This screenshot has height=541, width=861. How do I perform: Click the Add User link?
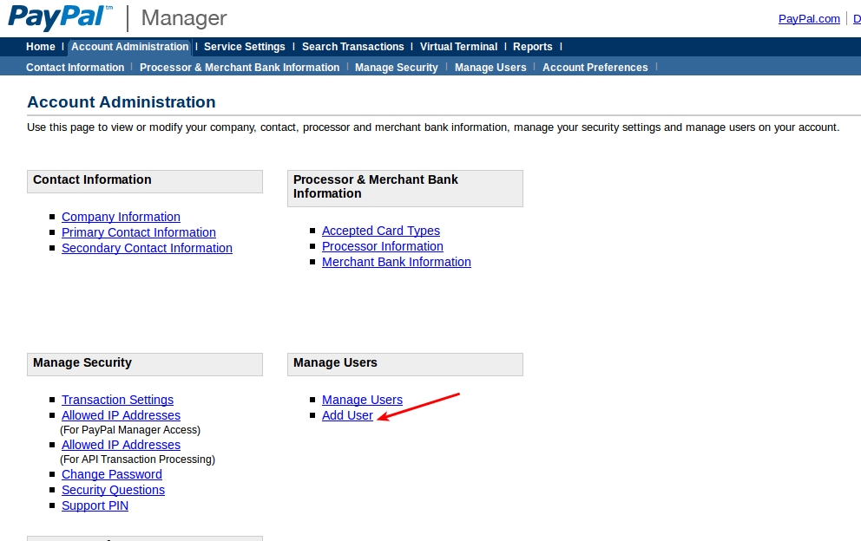[x=347, y=415]
